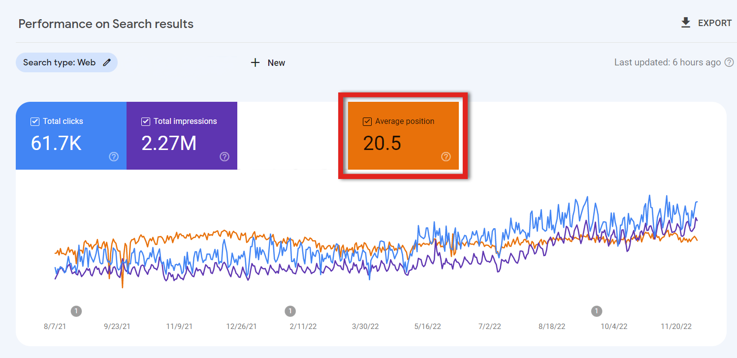Viewport: 737px width, 358px height.
Task: Open the help icon on Total impressions card
Action: 224,157
